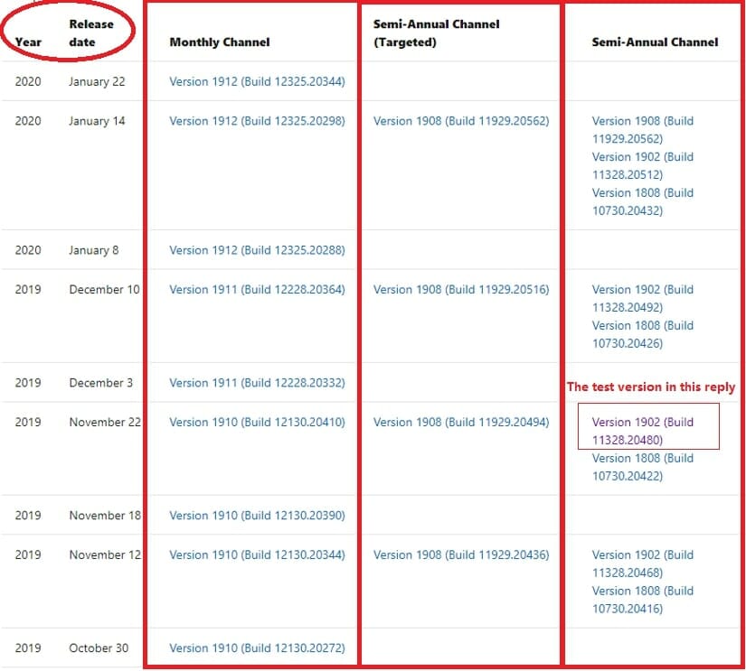Click the Release date column header
The height and width of the screenshot is (671, 746).
point(91,33)
